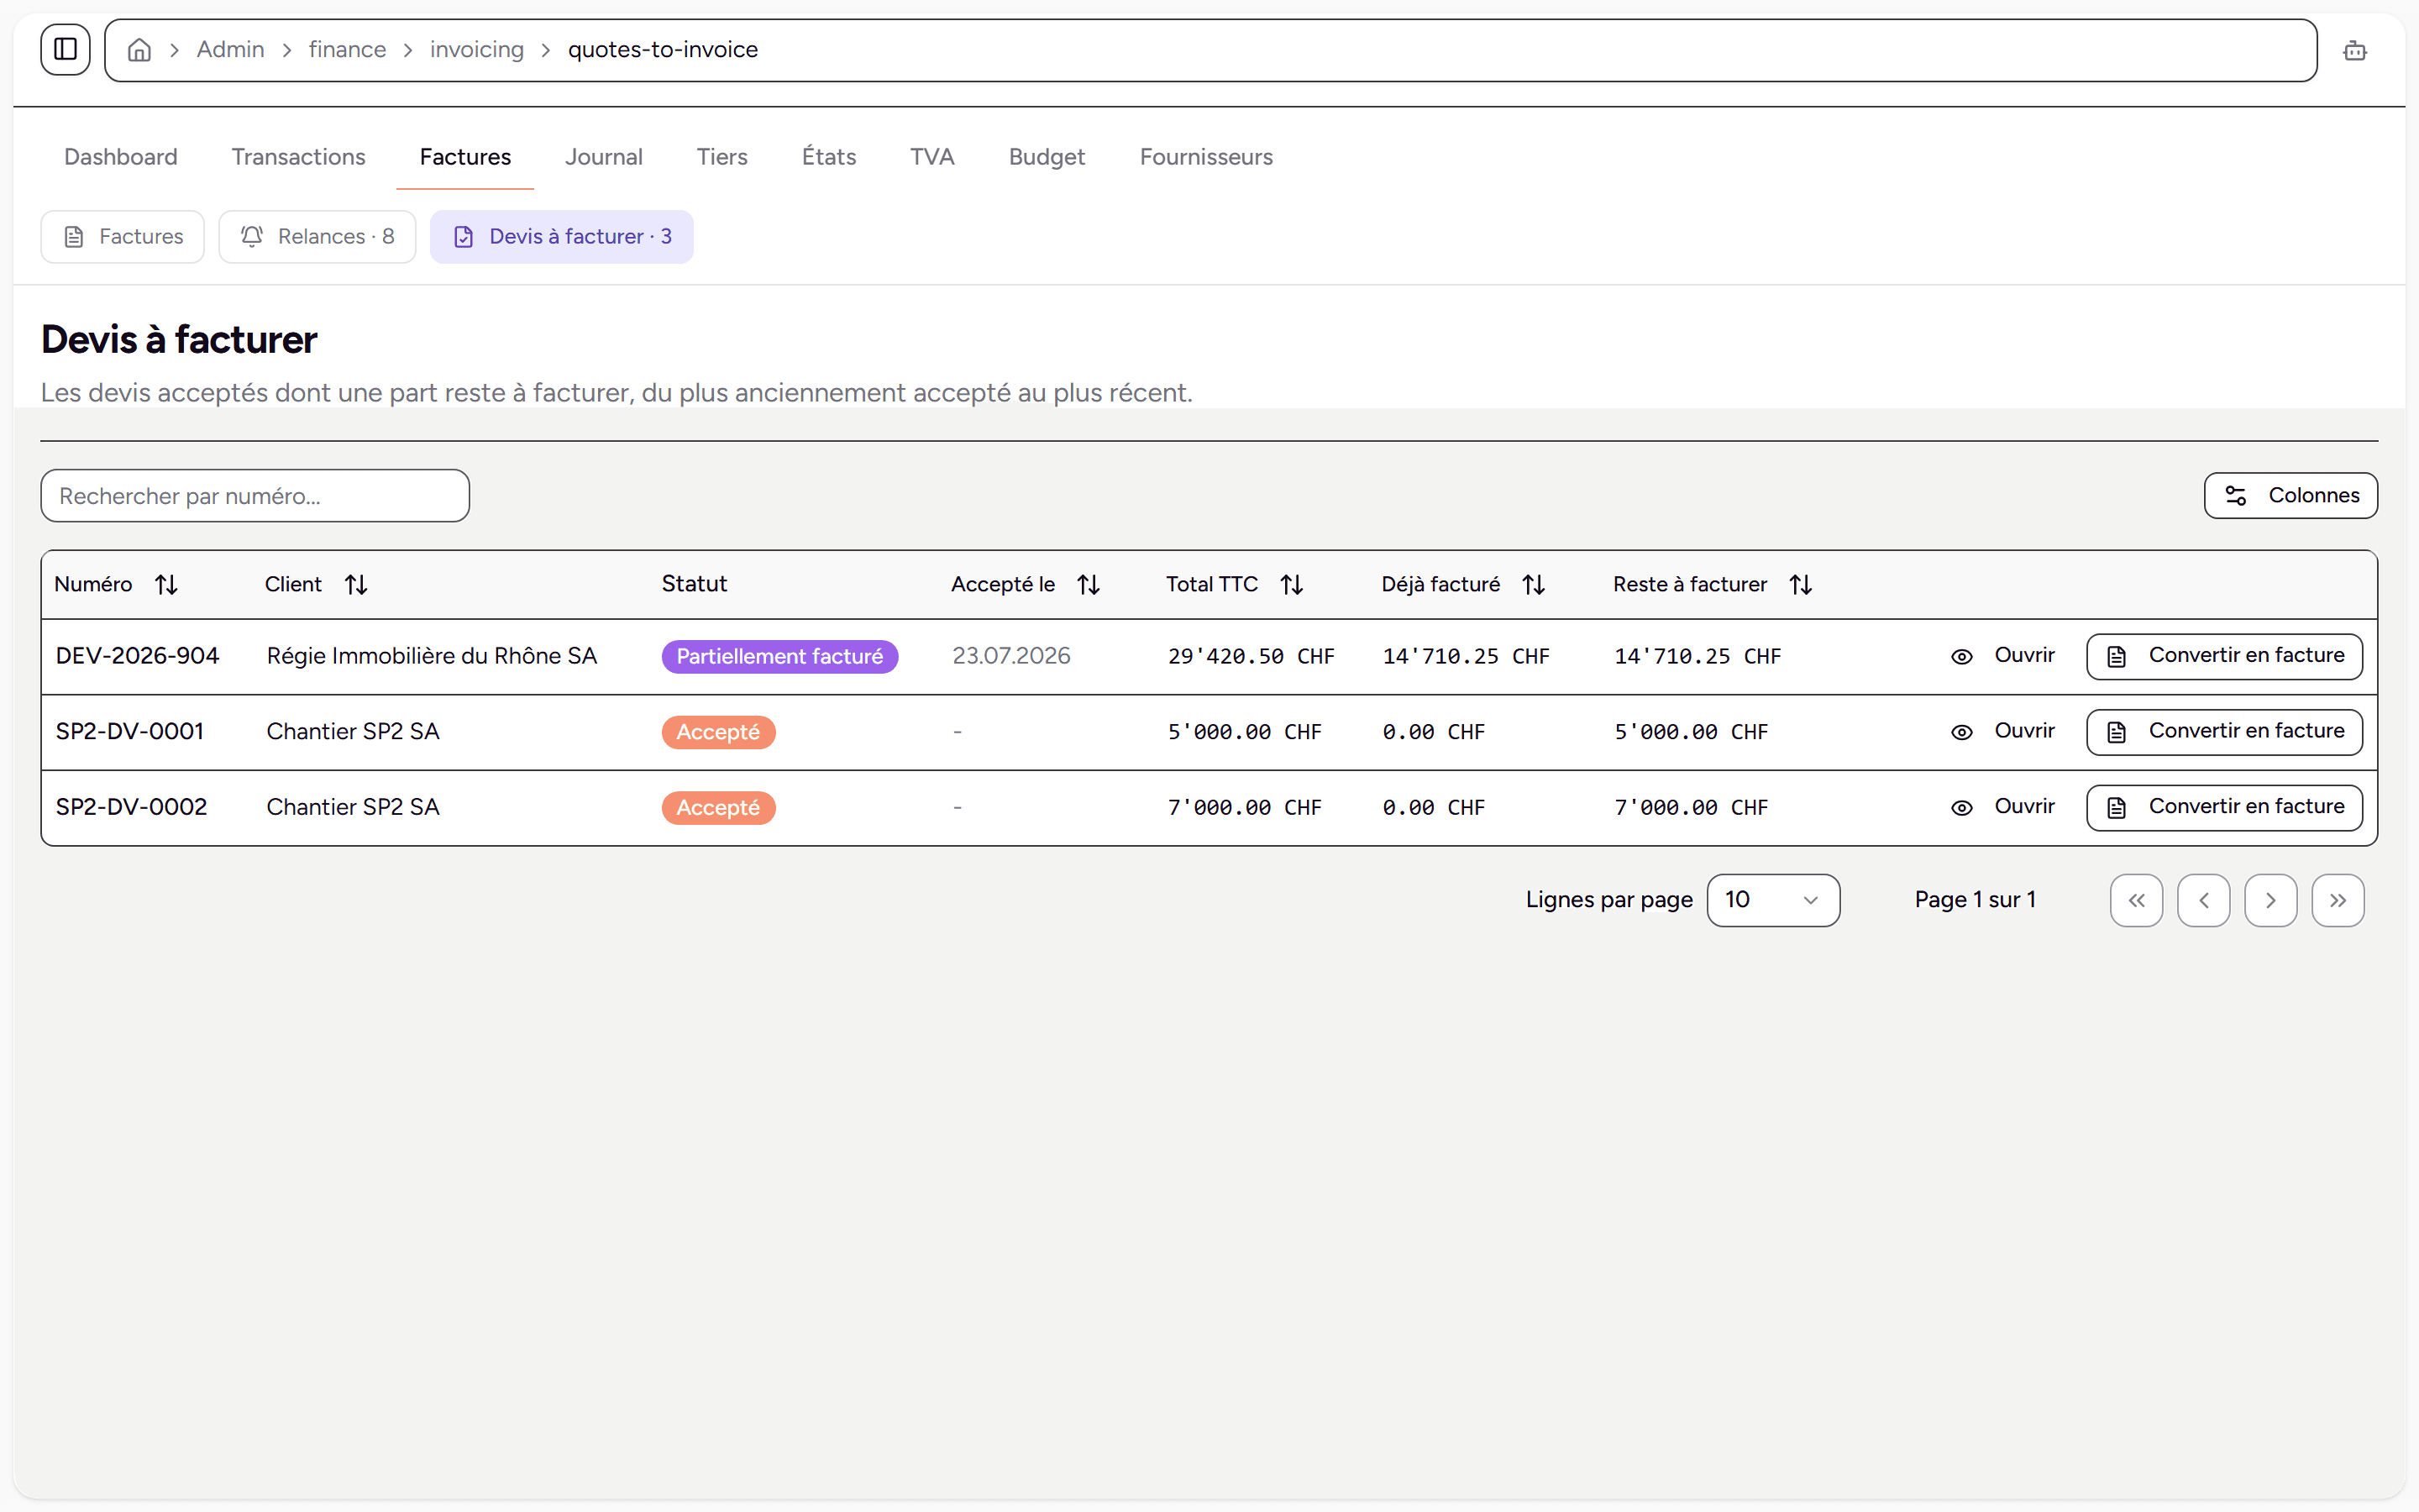Viewport: 2419px width, 1512px height.
Task: Open quote SP2-DV-0001 via Ouvrir
Action: 2002,731
